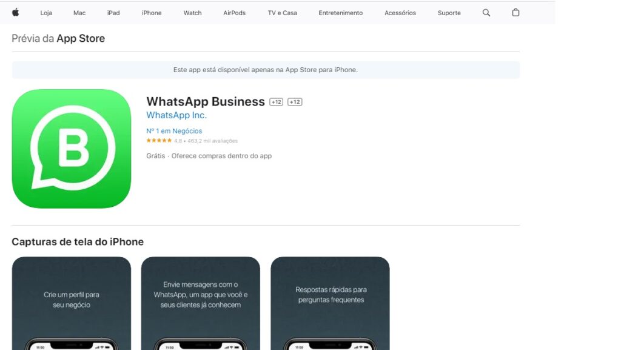Screen dimensions: 621x350
Task: Click the Prévia da App Store heading
Action: tap(58, 38)
